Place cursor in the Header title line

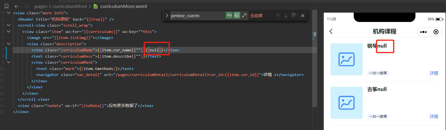pos(66,19)
